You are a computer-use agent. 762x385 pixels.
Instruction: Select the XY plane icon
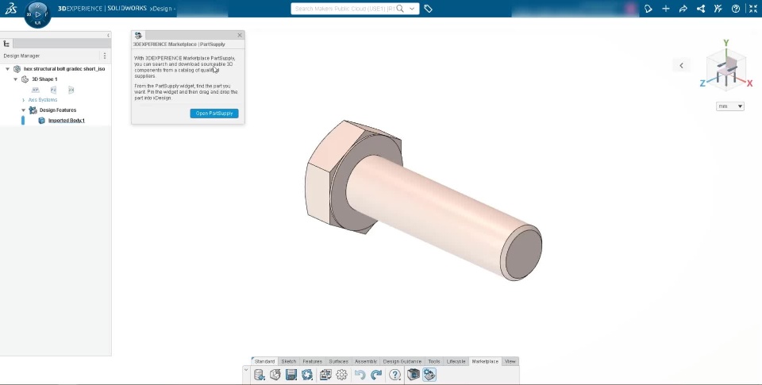coord(36,90)
